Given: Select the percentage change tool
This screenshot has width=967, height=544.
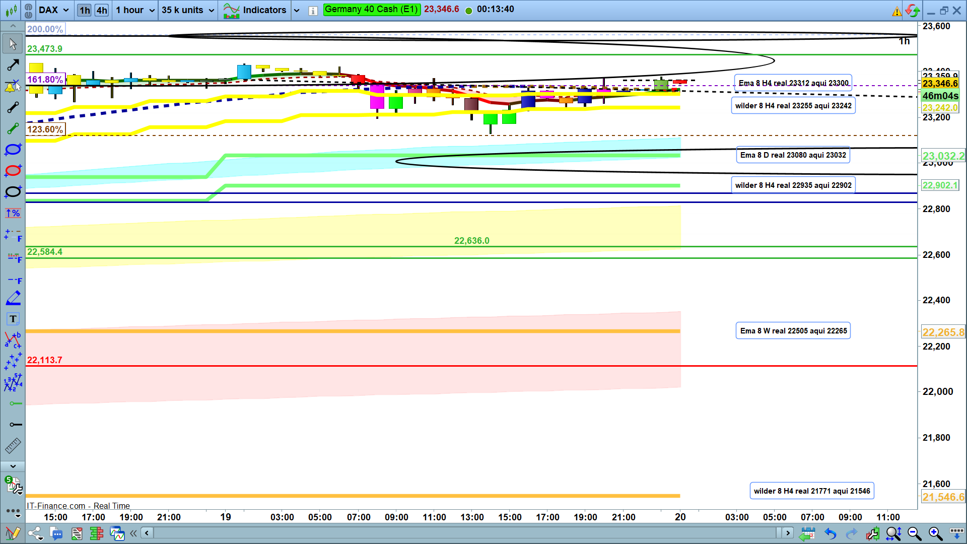Looking at the screenshot, I should pos(13,213).
